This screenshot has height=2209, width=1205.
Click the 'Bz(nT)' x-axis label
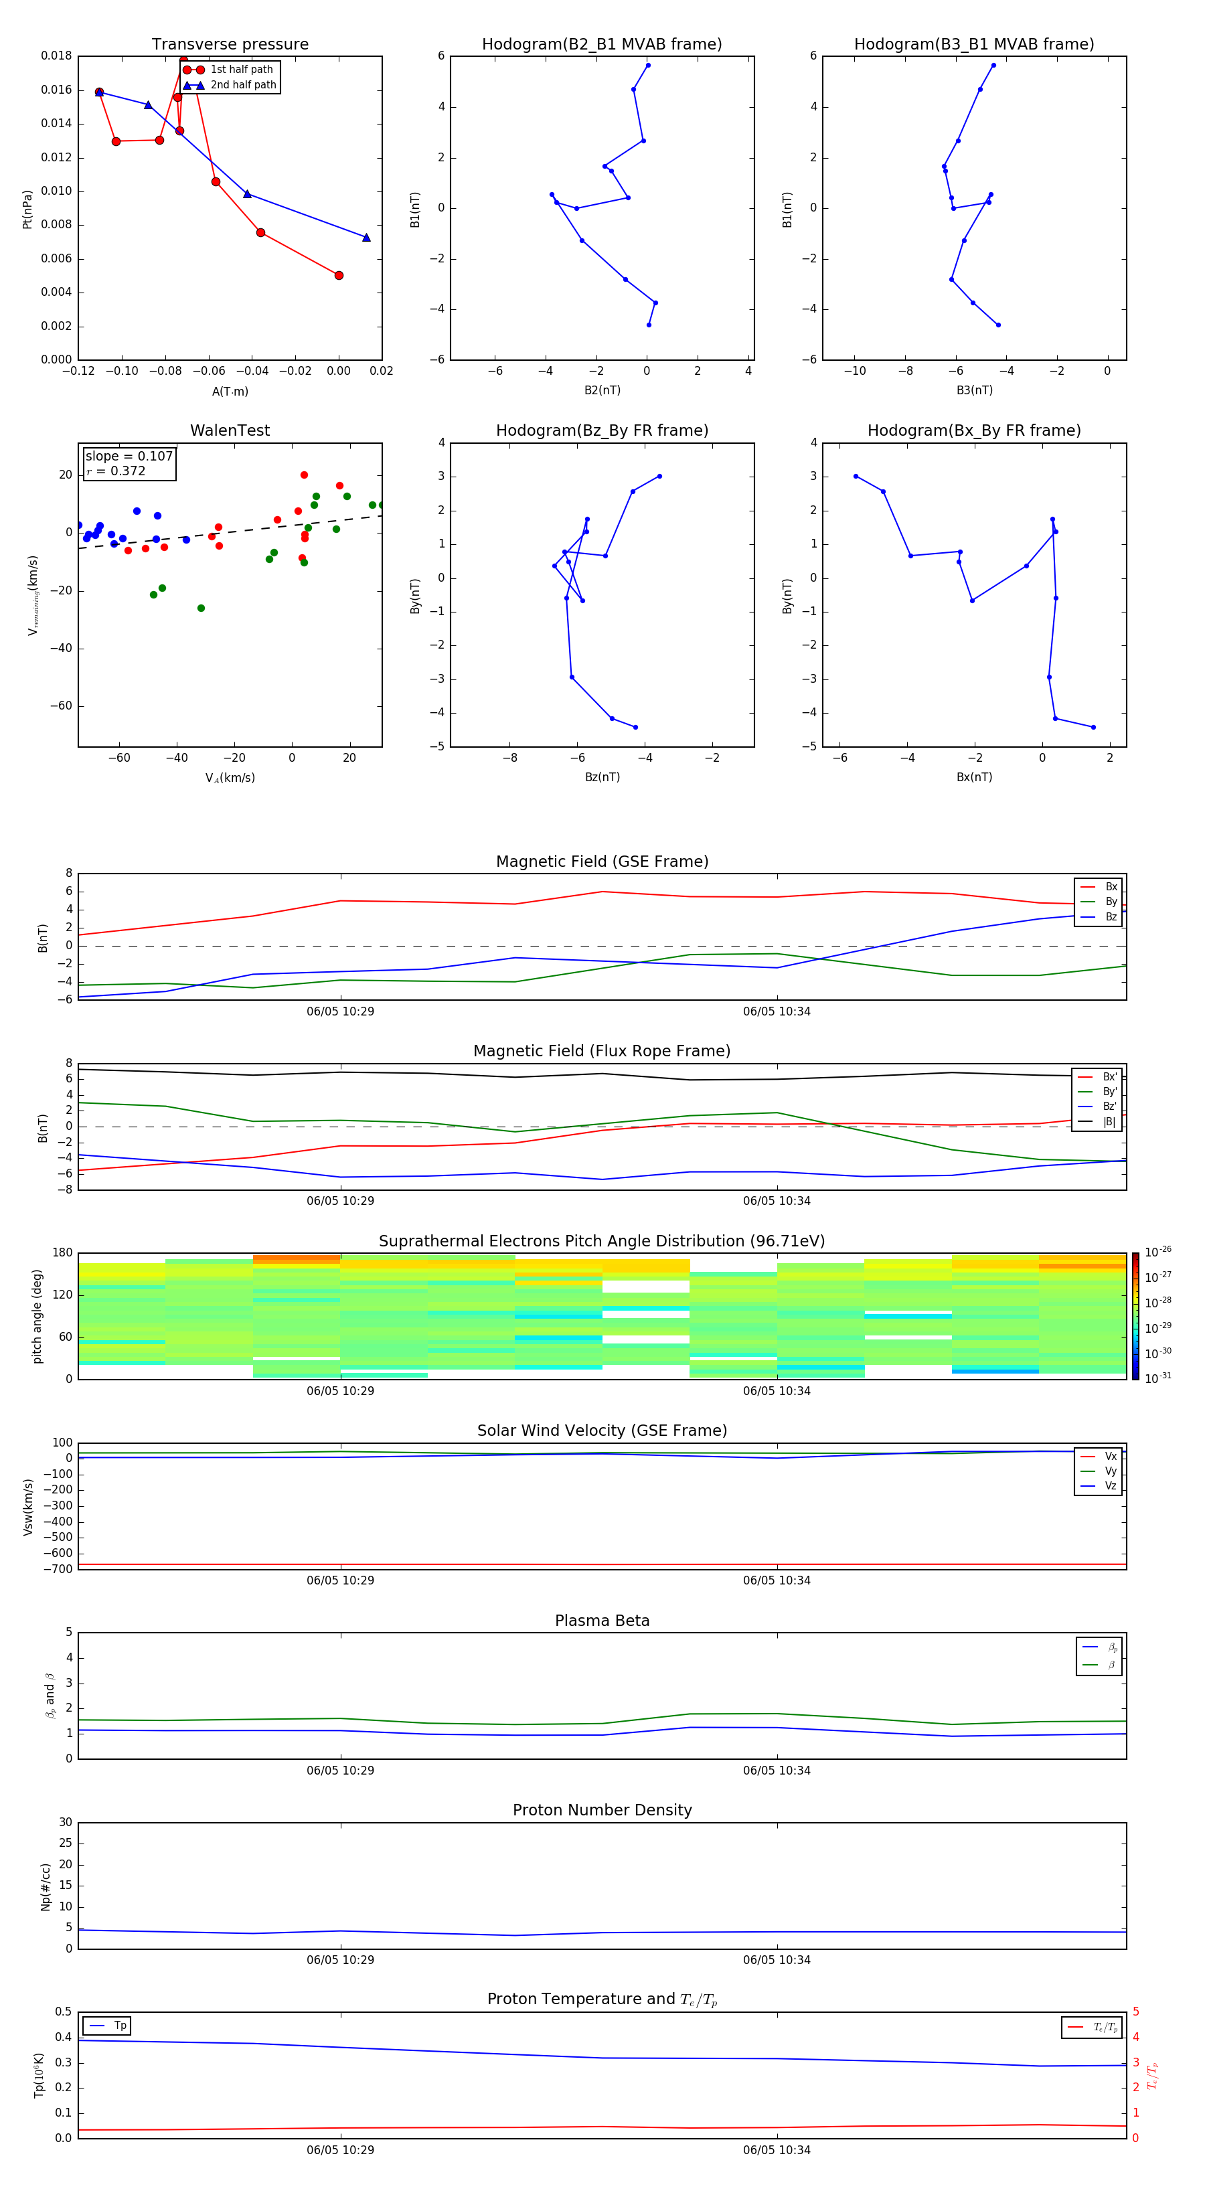point(602,777)
